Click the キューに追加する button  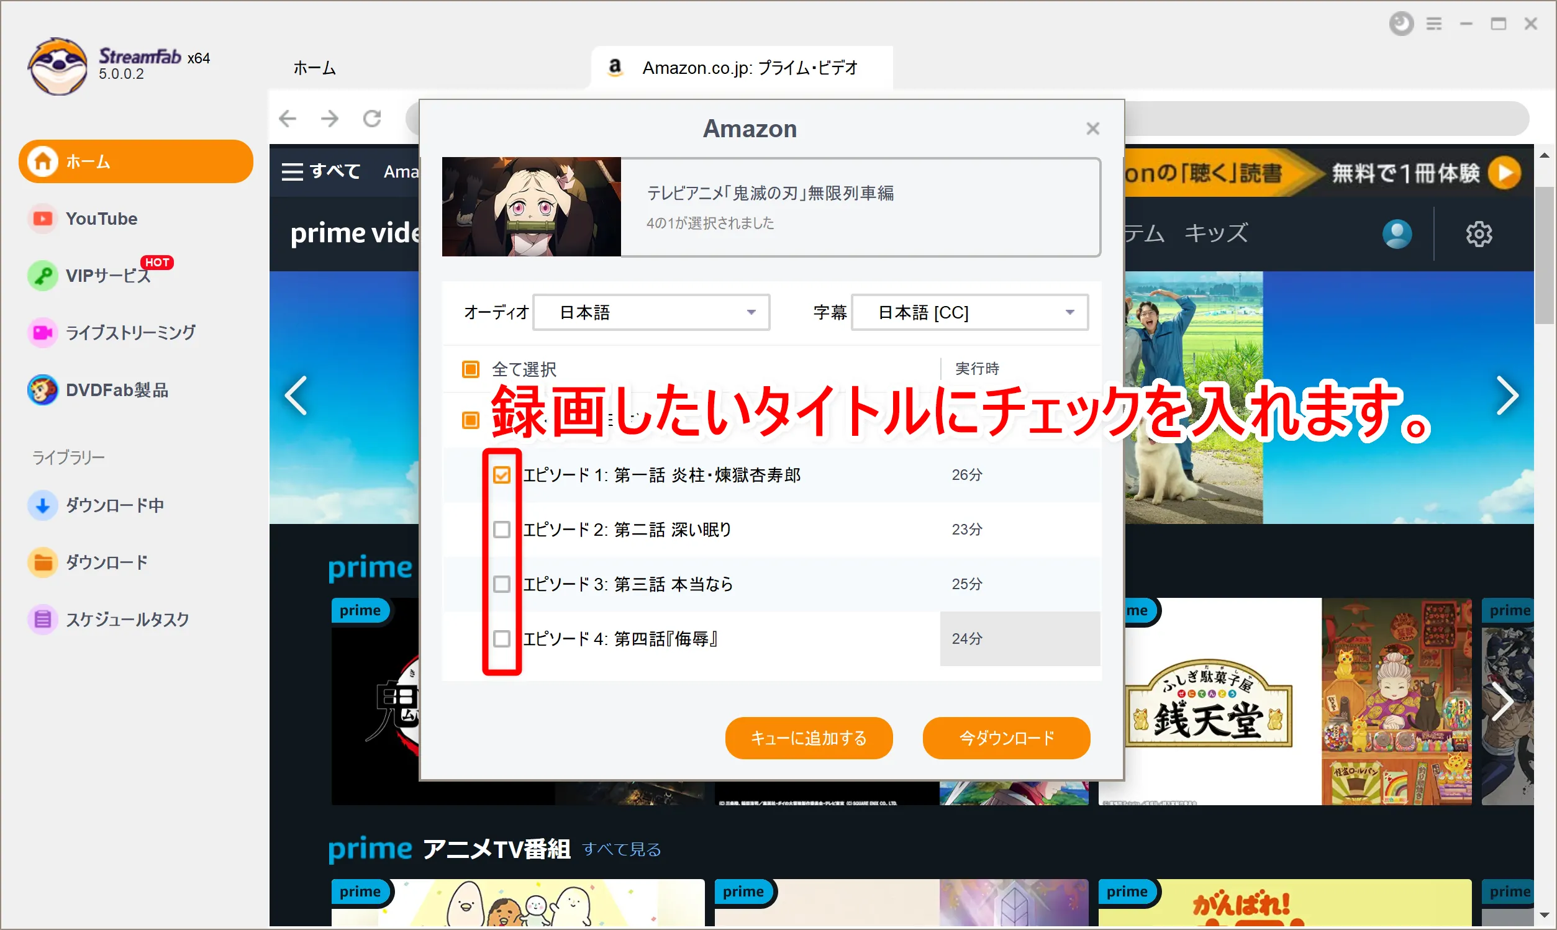tap(809, 738)
